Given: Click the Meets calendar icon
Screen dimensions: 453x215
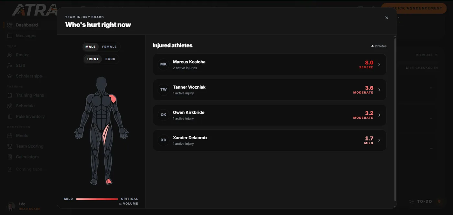Looking at the screenshot, I should tap(10, 135).
